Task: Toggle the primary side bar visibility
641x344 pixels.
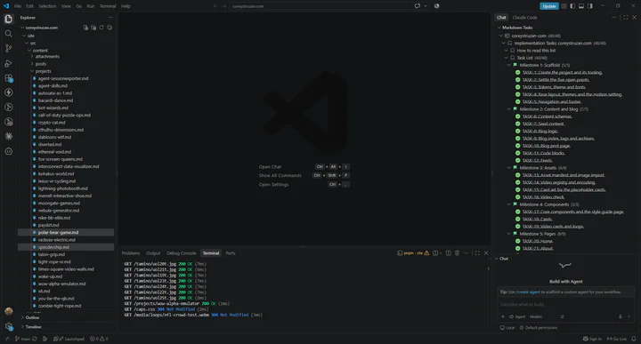Action: click(572, 6)
